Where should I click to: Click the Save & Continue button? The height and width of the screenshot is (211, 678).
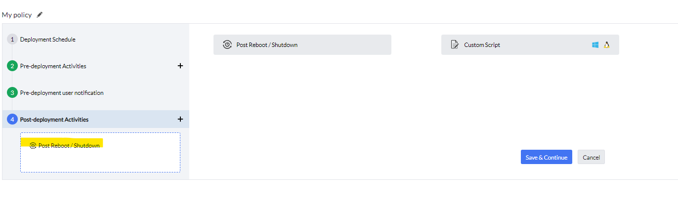click(x=546, y=157)
